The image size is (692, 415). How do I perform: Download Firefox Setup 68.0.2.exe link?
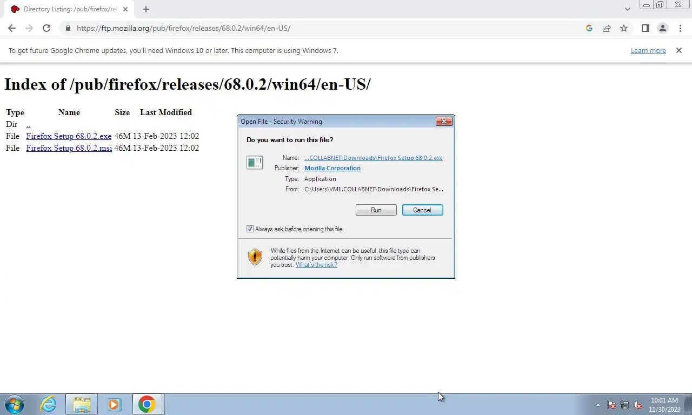(x=69, y=136)
